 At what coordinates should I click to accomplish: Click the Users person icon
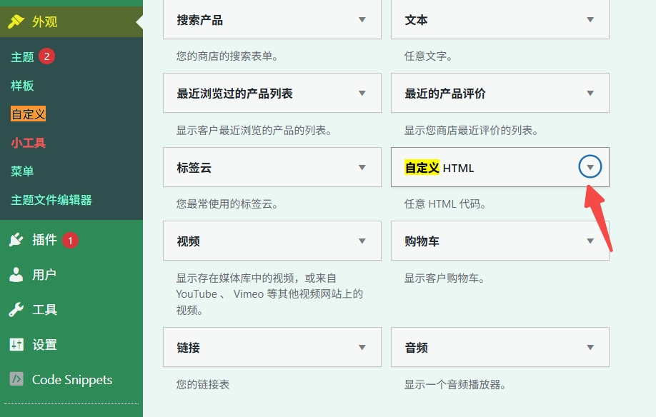coord(16,274)
